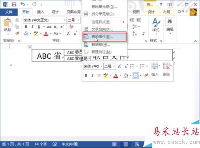
Task: Sort text with the A-Z icon
Action: (x=135, y=34)
